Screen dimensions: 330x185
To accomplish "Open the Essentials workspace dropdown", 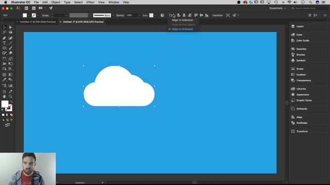I will click(277, 8).
